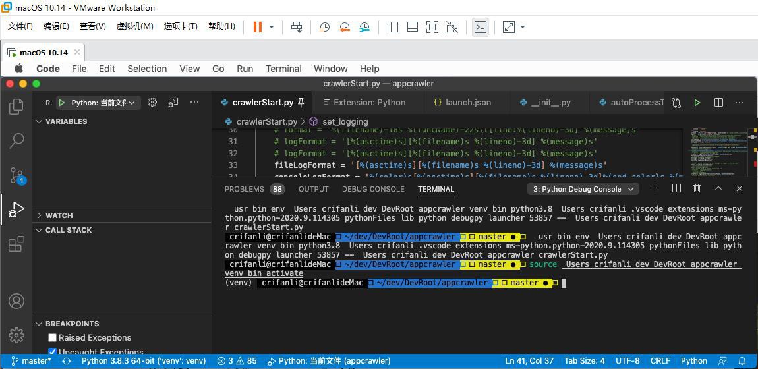Open the 3: Python Debug Console terminal dropdown
758x369 pixels.
(583, 189)
